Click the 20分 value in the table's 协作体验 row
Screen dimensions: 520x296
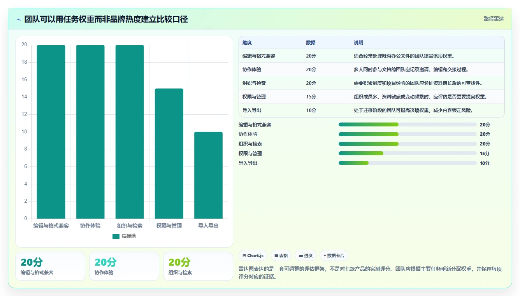pyautogui.click(x=311, y=70)
